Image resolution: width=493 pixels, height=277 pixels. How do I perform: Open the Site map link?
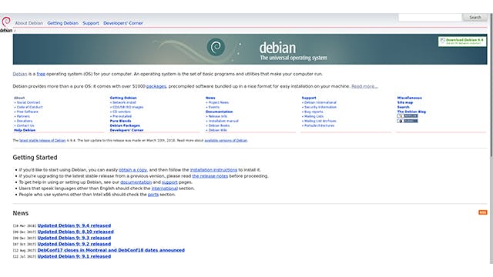(405, 102)
